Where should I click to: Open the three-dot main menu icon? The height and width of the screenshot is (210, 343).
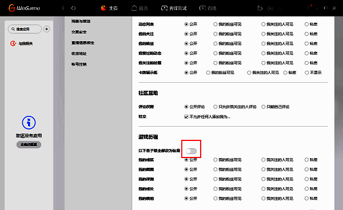[309, 8]
